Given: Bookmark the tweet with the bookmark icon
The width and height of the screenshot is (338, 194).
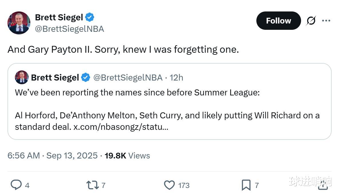Looking at the screenshot, I should [246, 185].
